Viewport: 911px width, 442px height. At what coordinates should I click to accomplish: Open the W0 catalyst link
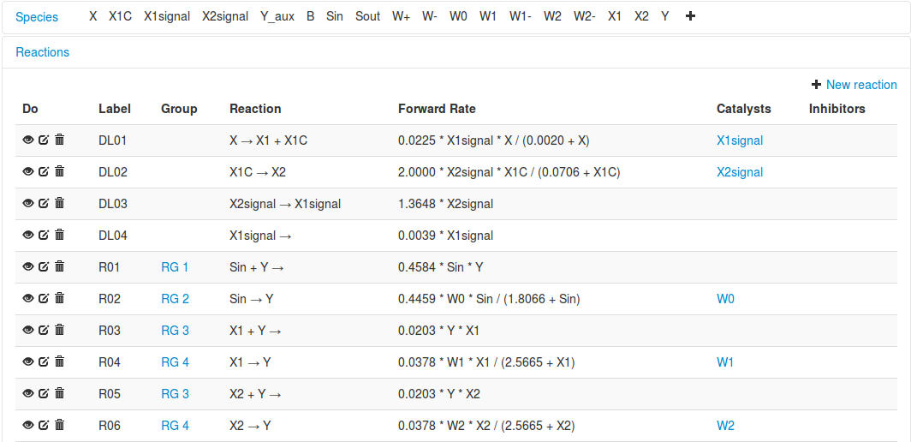[725, 299]
